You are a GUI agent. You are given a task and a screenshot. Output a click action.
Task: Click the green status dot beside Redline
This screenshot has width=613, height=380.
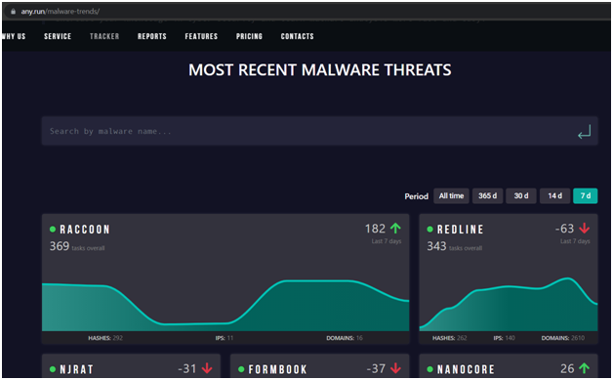tap(430, 230)
